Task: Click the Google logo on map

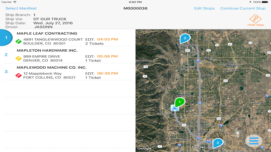Action: pos(144,148)
